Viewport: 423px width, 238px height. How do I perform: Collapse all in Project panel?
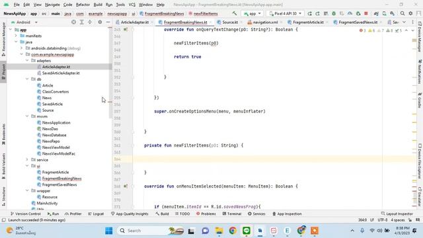point(90,22)
